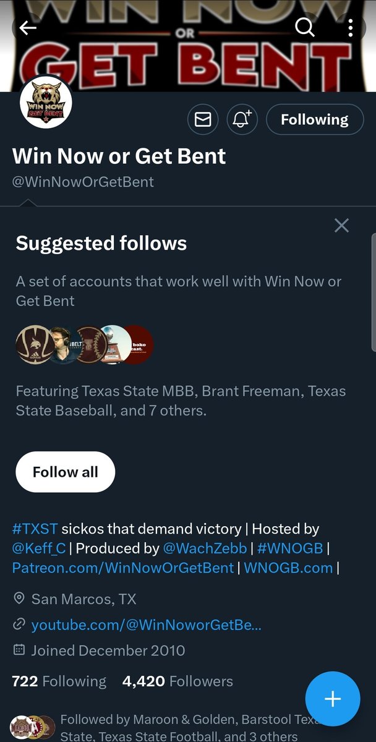This screenshot has width=376, height=742.
Task: Visit the WNOGB.com link
Action: click(x=288, y=568)
